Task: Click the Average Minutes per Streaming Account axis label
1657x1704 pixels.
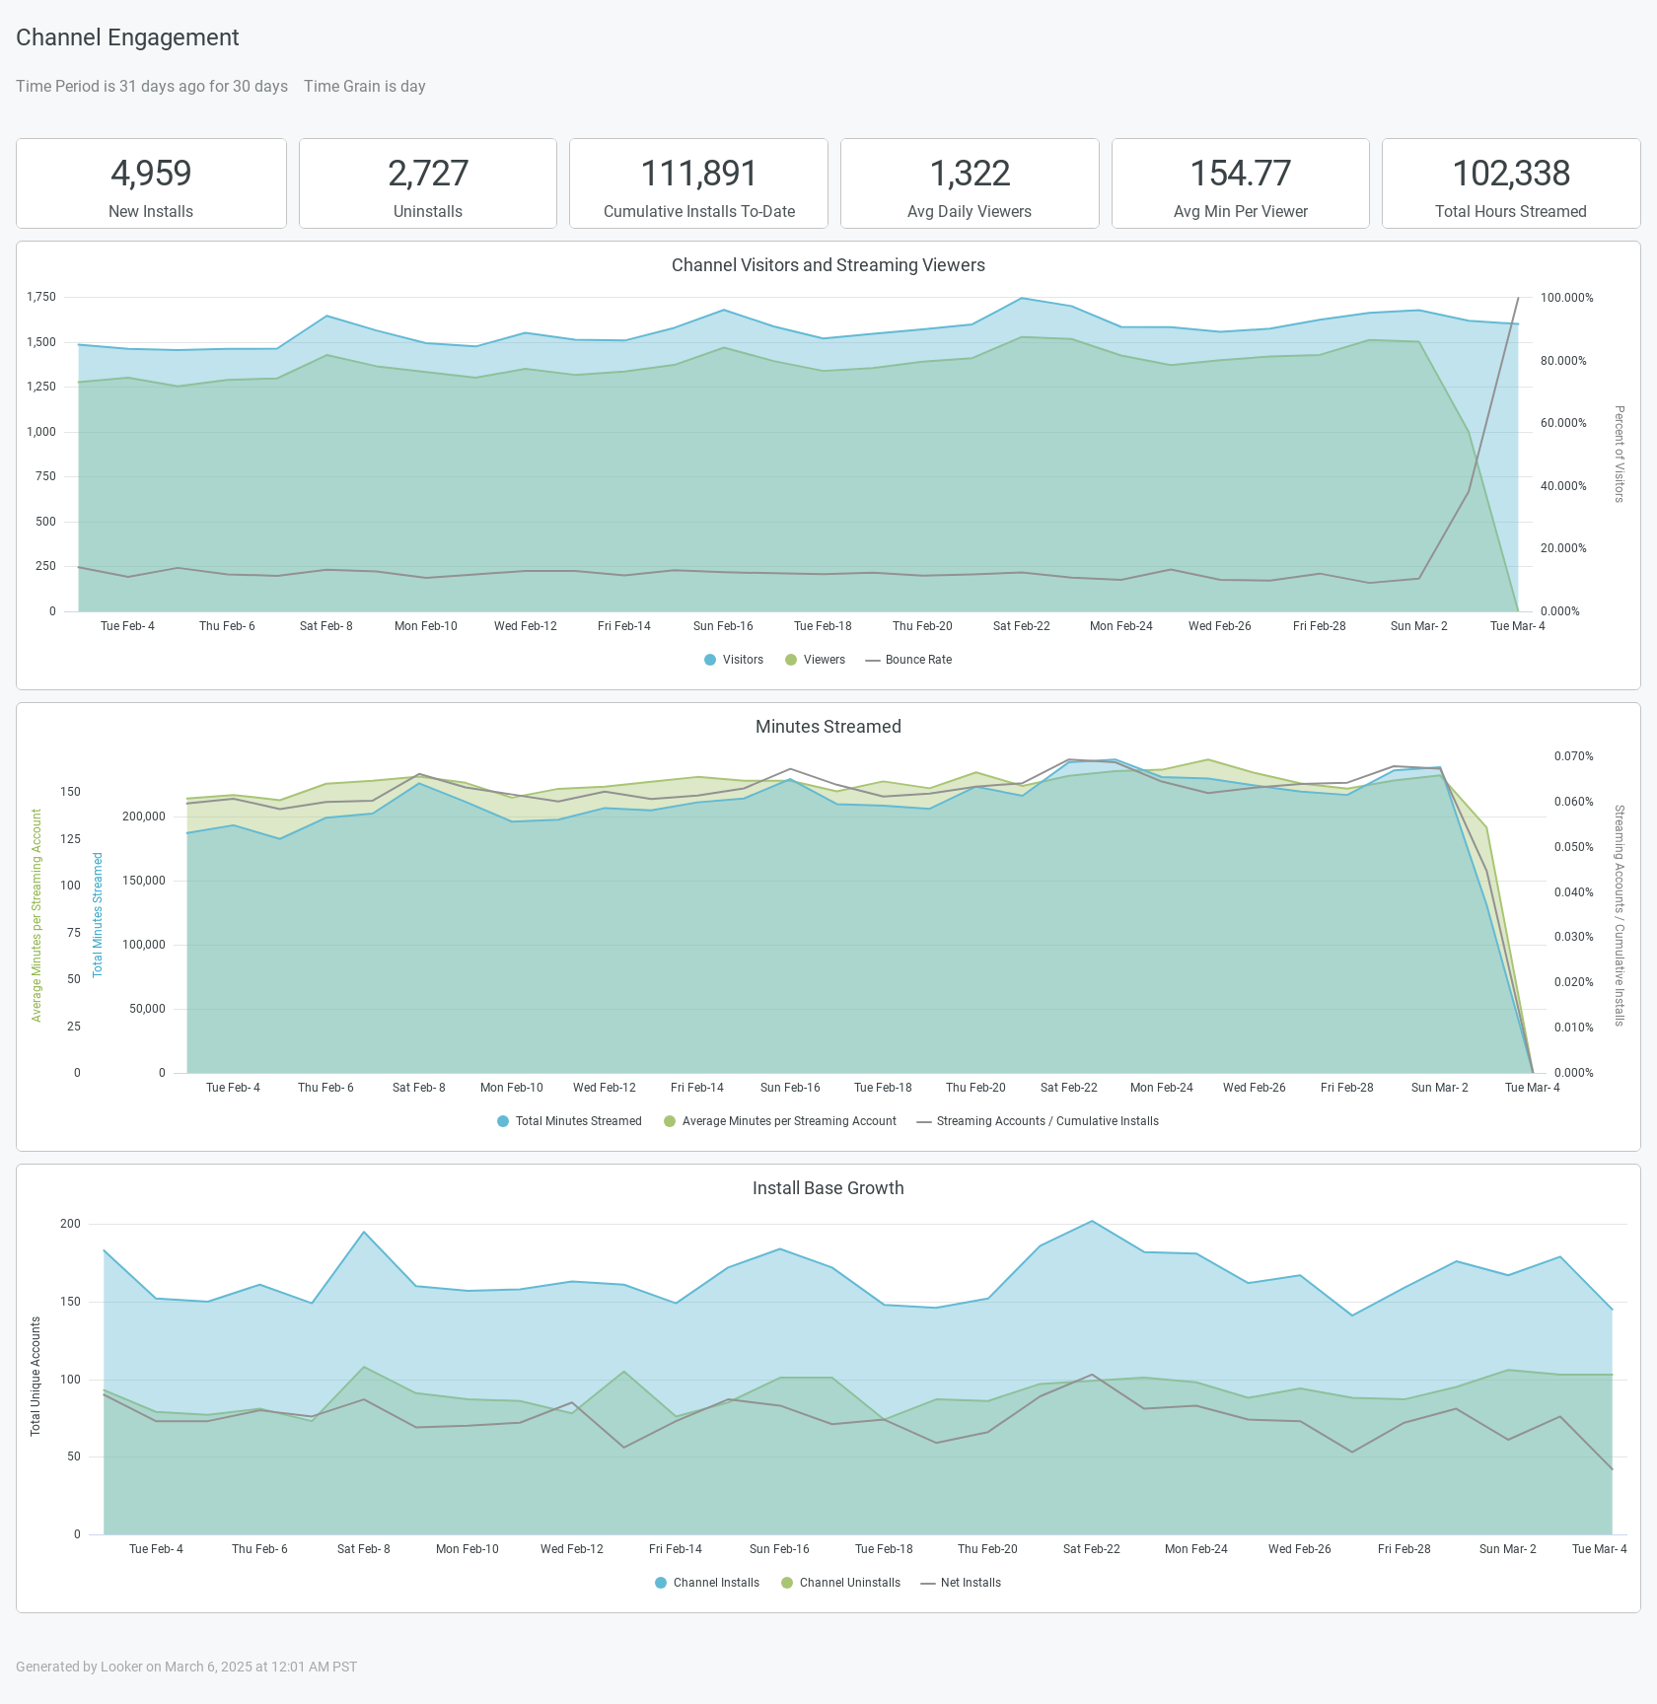Action: pos(36,915)
